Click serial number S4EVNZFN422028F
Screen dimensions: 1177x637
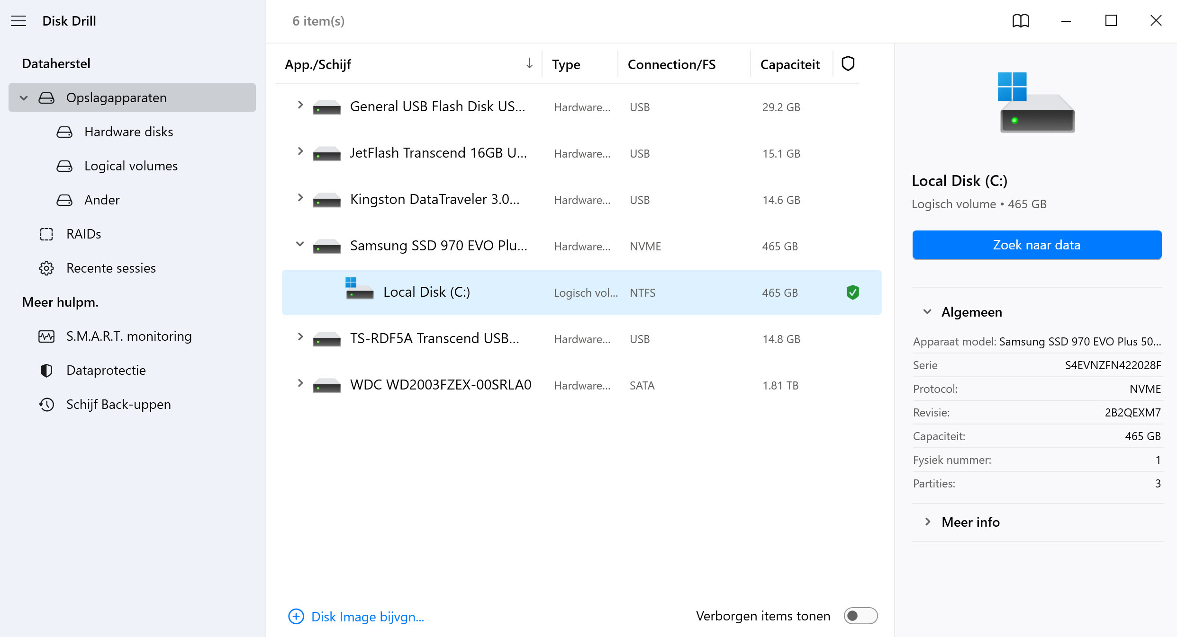1113,365
